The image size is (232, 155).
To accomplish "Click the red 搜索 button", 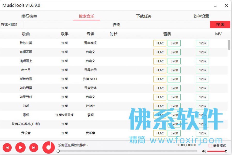I will coord(220,24).
